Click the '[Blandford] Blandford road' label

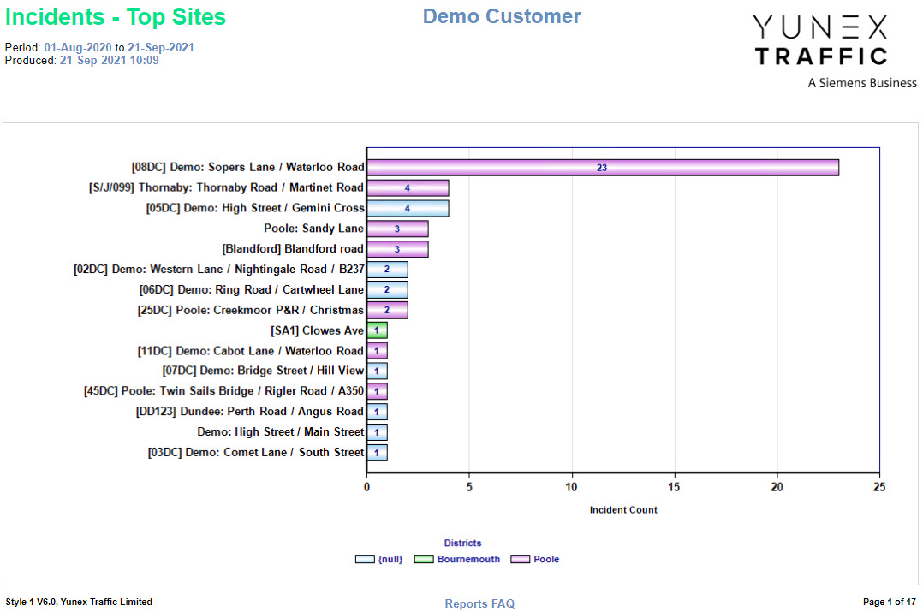pyautogui.click(x=293, y=249)
